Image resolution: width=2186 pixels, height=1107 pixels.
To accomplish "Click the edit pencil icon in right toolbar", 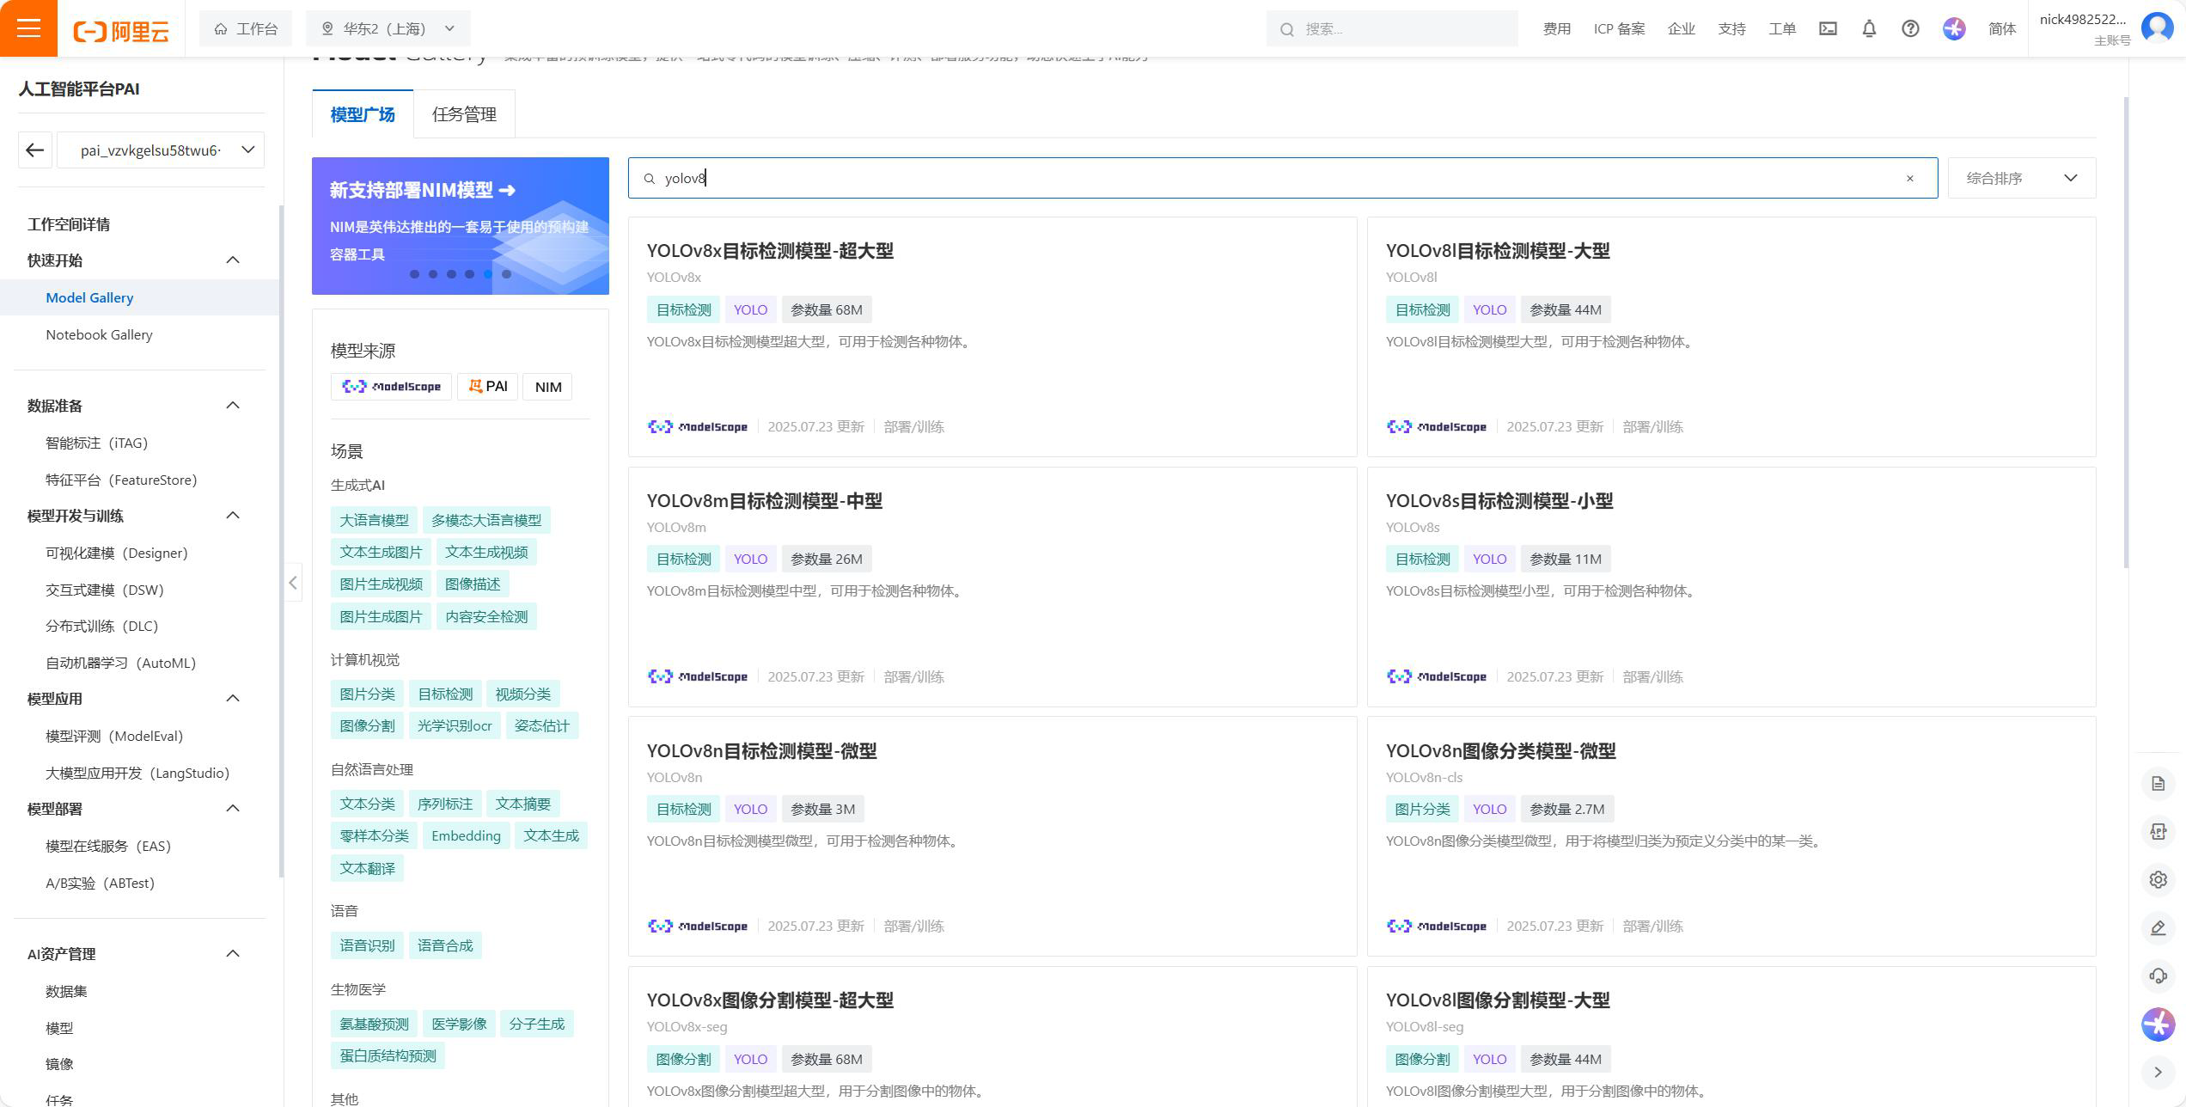I will [x=2158, y=927].
